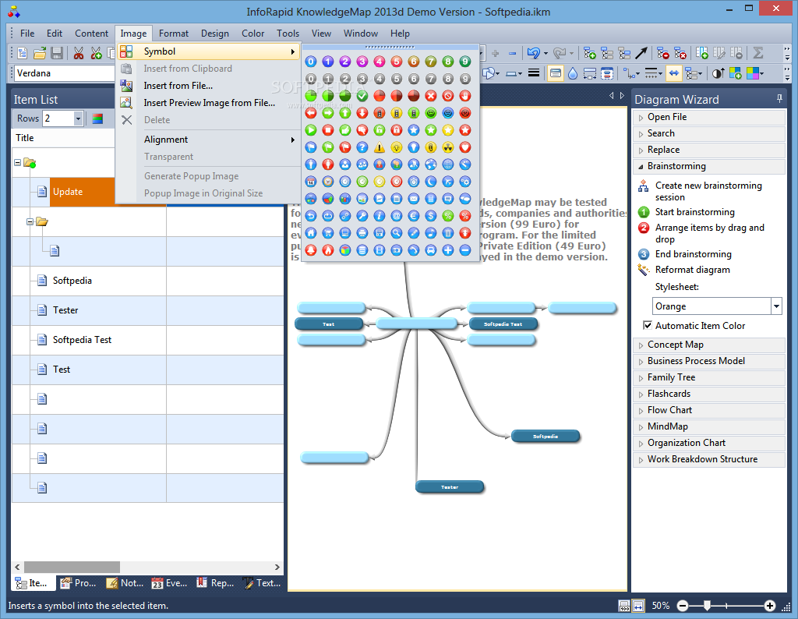
Task: Click End brainstorming step
Action: click(x=693, y=254)
